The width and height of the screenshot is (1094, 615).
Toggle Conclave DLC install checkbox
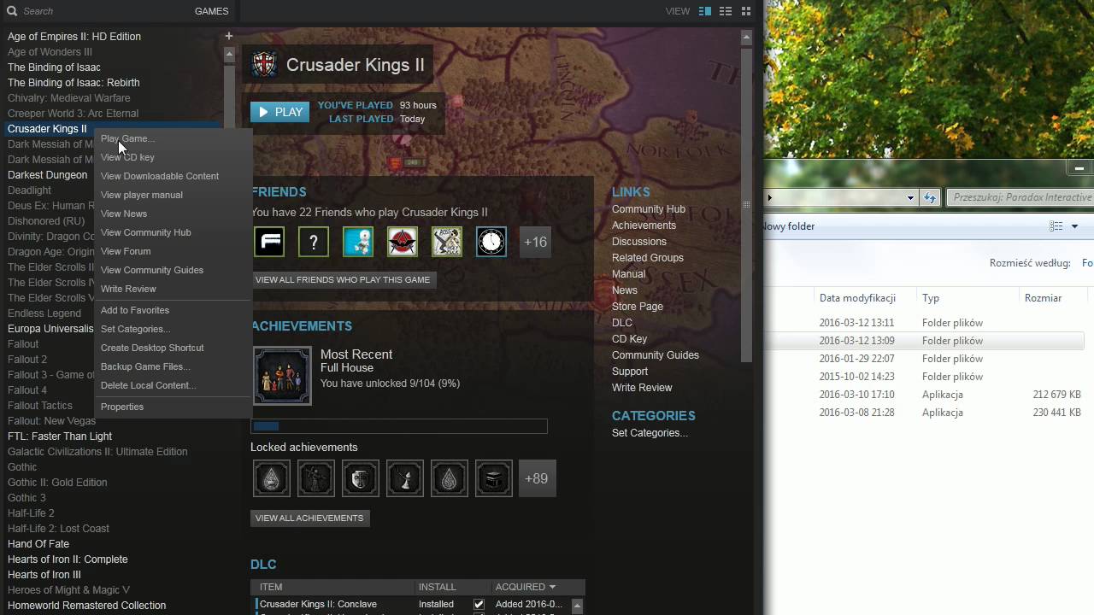[x=479, y=604]
